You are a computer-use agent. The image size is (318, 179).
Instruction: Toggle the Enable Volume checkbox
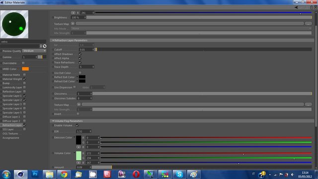[78, 125]
